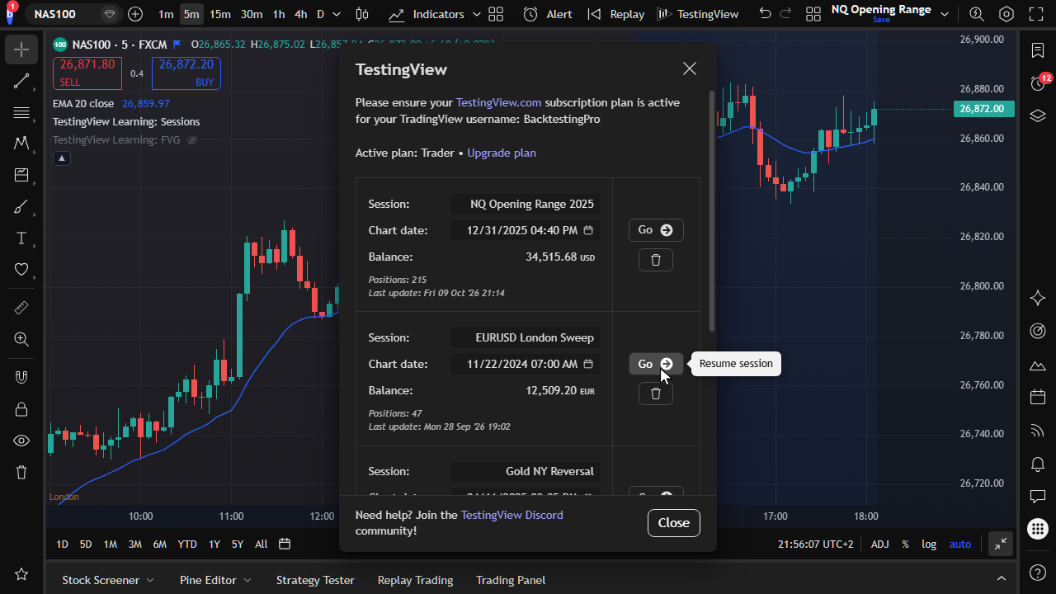The height and width of the screenshot is (594, 1056).
Task: Open the candlestick chart type selector
Action: click(x=362, y=14)
